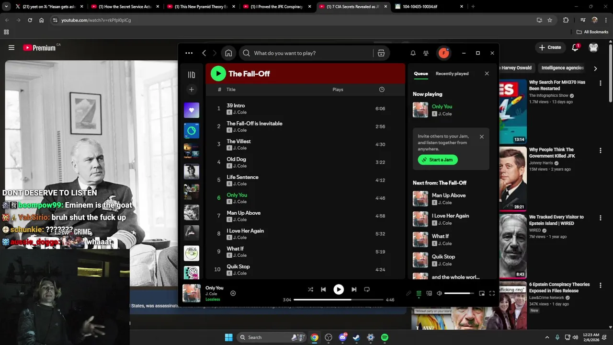Screen dimensions: 613x345
Task: Enter Spotify full screen mode
Action: [492, 293]
